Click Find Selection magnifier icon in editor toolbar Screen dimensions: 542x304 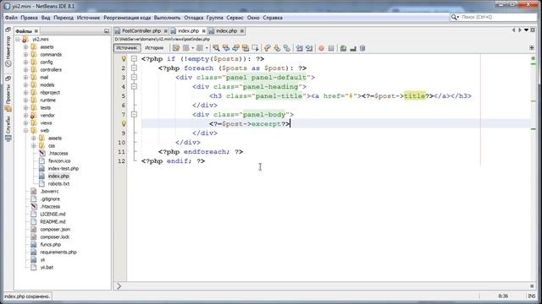pos(216,48)
